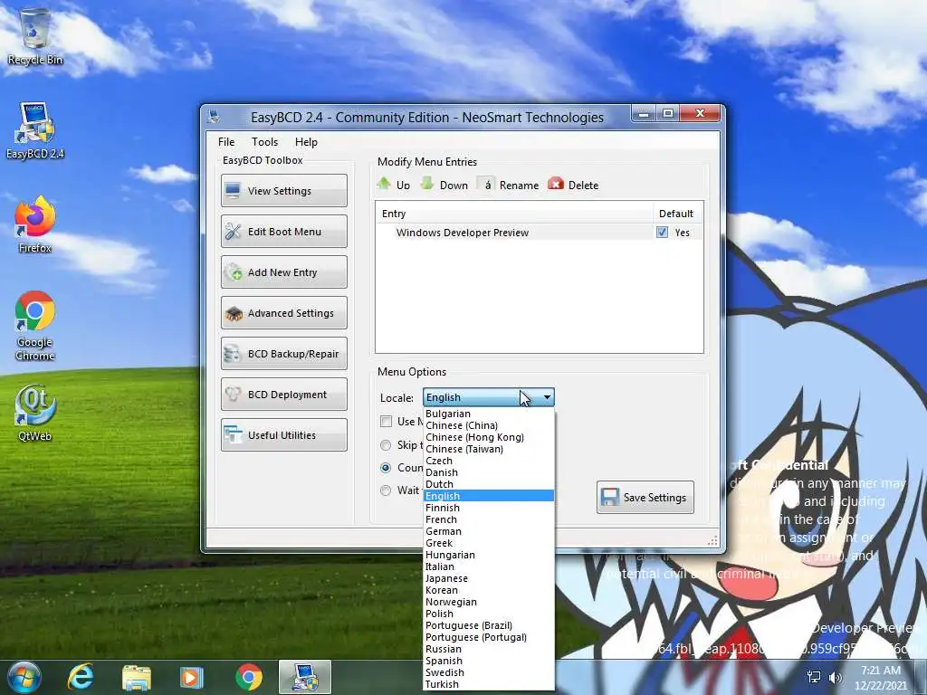
Task: Click the Rename entry icon
Action: tap(486, 185)
